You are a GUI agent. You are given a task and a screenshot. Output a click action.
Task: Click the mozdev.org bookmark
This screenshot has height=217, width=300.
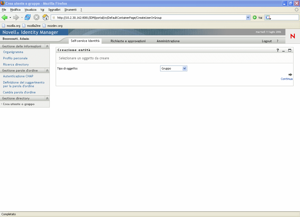[52, 25]
